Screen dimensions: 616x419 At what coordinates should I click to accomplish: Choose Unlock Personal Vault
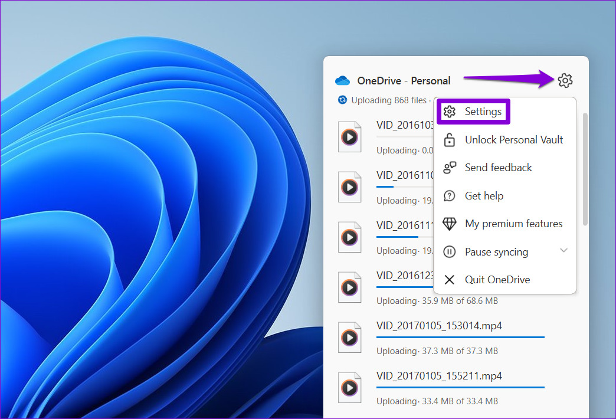[x=514, y=139]
